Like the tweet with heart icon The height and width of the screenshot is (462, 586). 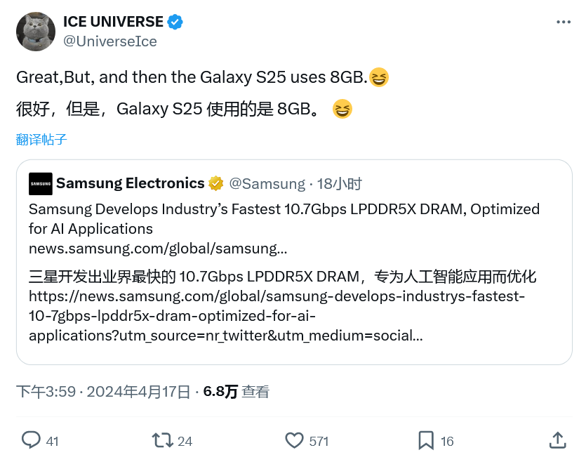(294, 440)
